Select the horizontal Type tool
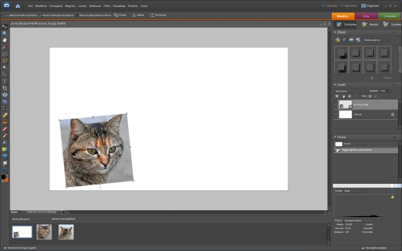Screen dimensions: 402x251 [x=5, y=81]
